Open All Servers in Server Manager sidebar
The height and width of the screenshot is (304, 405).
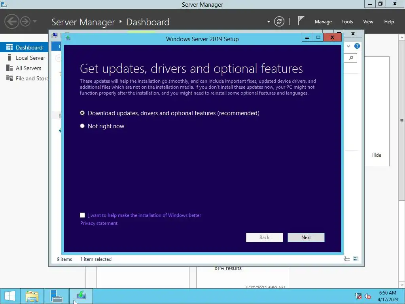24,68
